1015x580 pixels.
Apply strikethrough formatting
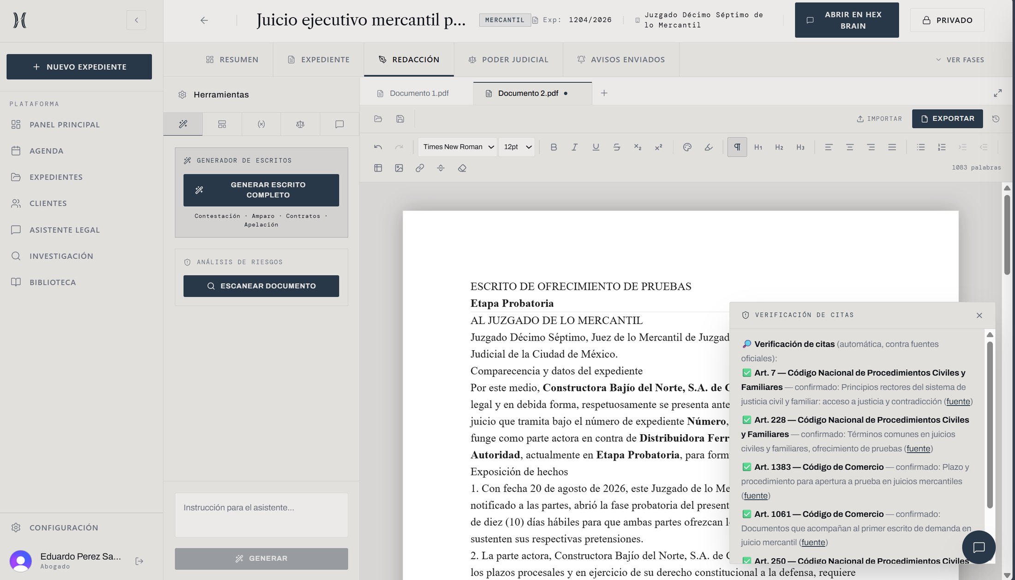(616, 147)
